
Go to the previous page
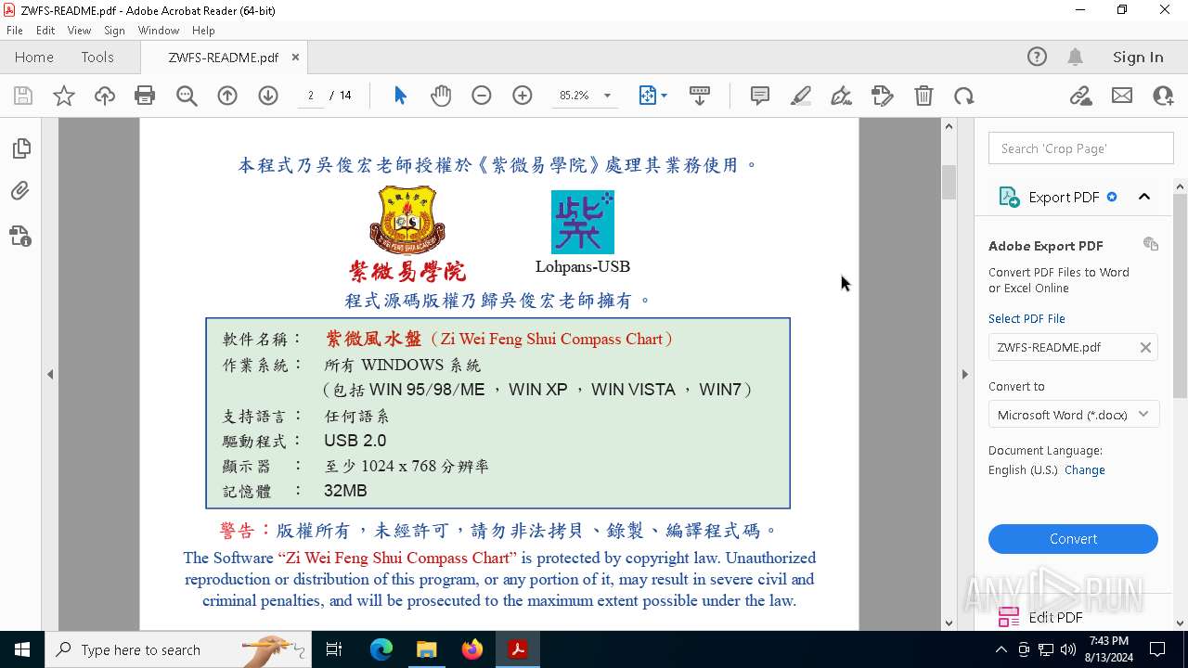[227, 96]
